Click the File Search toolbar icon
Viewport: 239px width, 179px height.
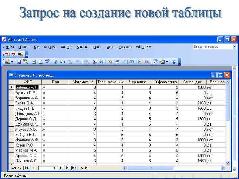pos(25,62)
